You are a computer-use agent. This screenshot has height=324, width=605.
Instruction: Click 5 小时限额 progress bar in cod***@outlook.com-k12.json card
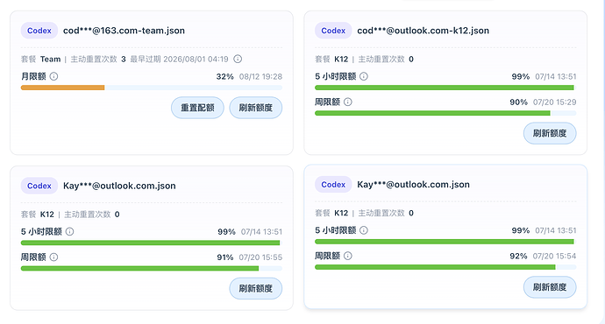[x=445, y=88]
